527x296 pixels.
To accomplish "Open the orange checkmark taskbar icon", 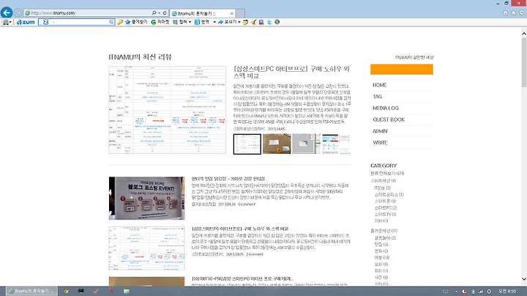I will (x=96, y=292).
